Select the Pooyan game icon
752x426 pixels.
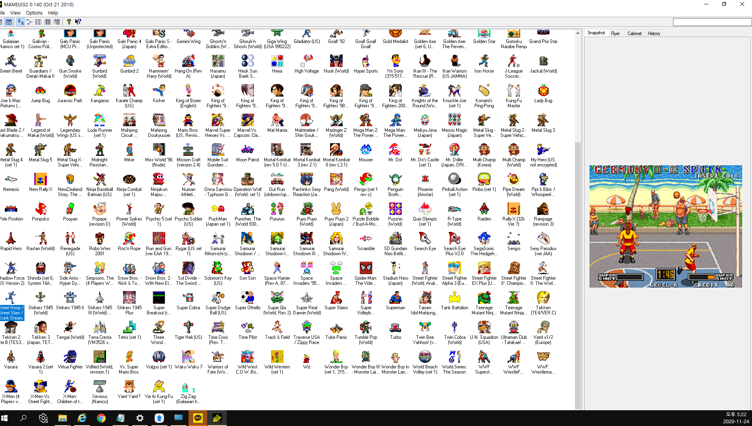[70, 209]
